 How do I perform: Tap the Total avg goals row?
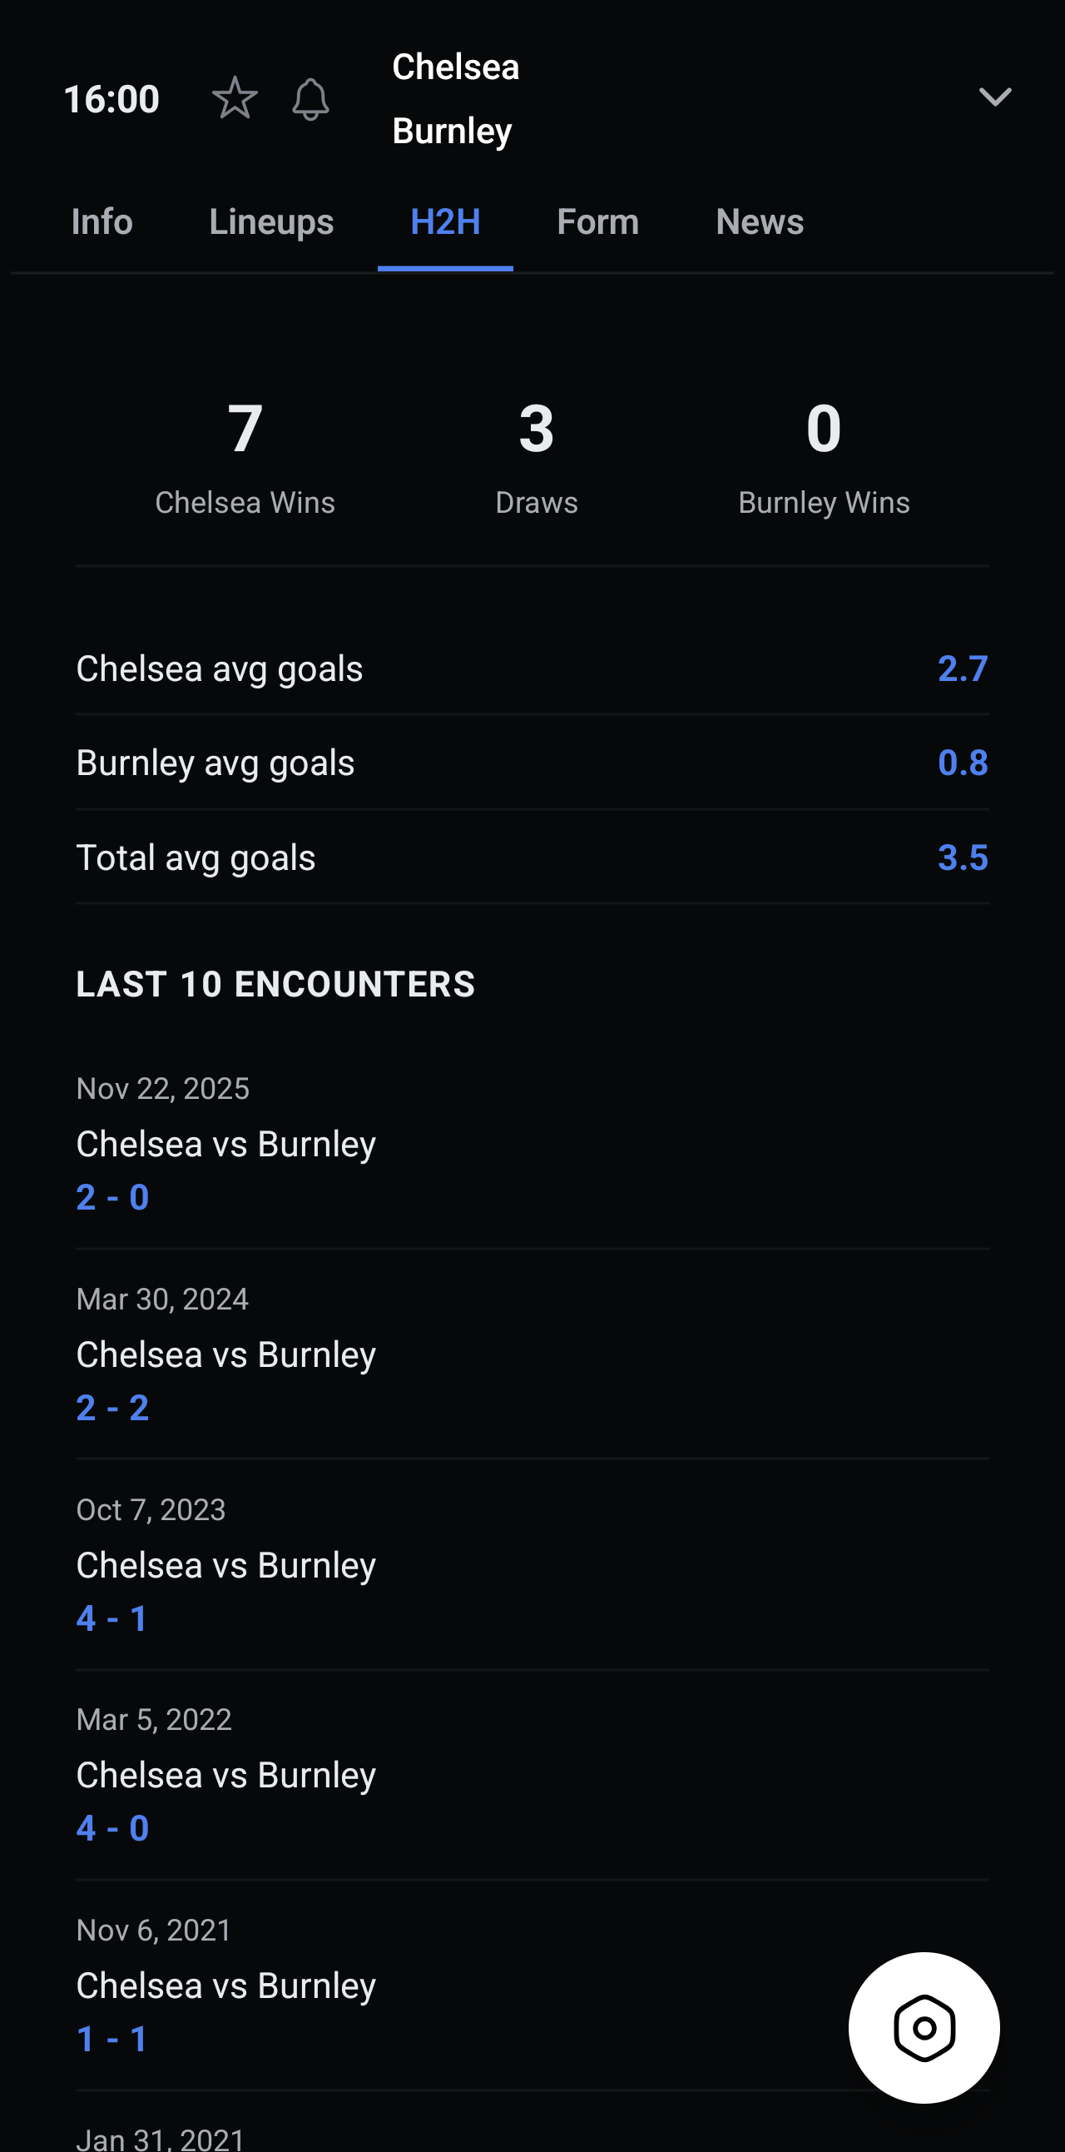click(x=532, y=857)
